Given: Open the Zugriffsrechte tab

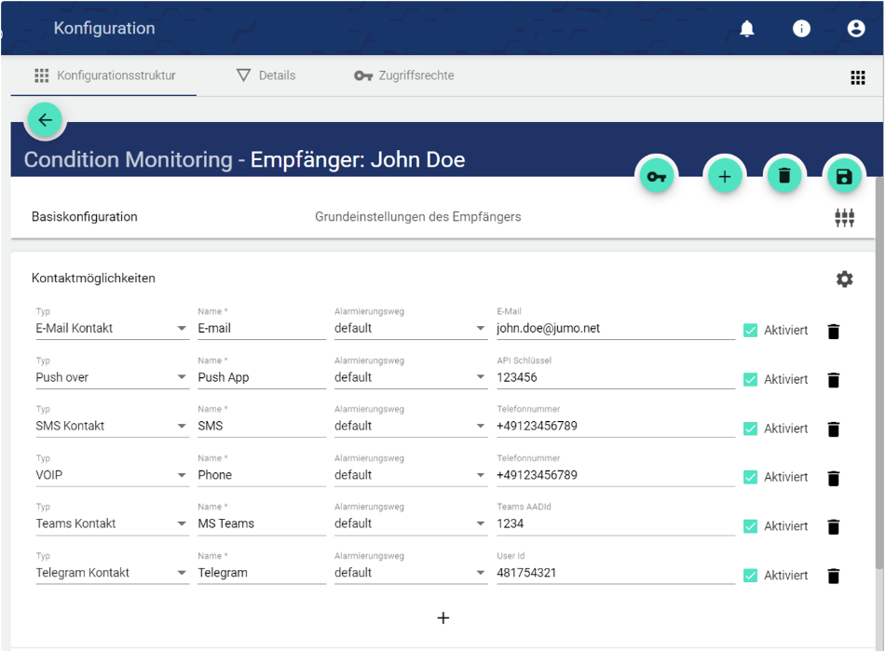Looking at the screenshot, I should coord(404,75).
